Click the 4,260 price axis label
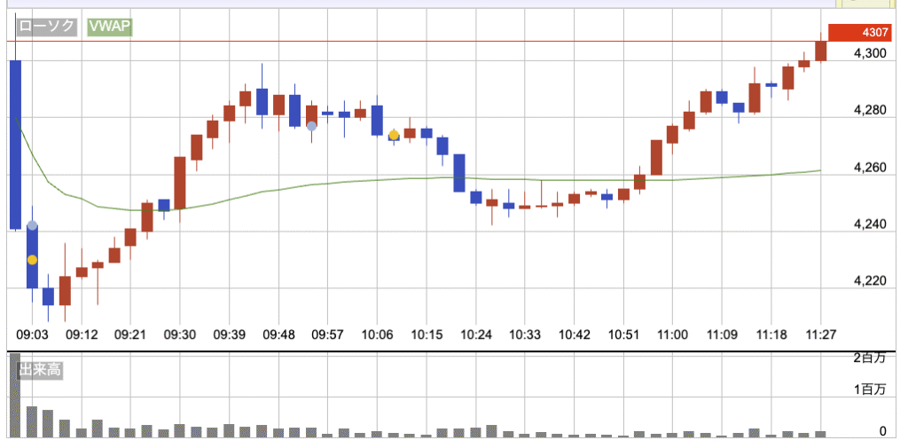 point(870,168)
